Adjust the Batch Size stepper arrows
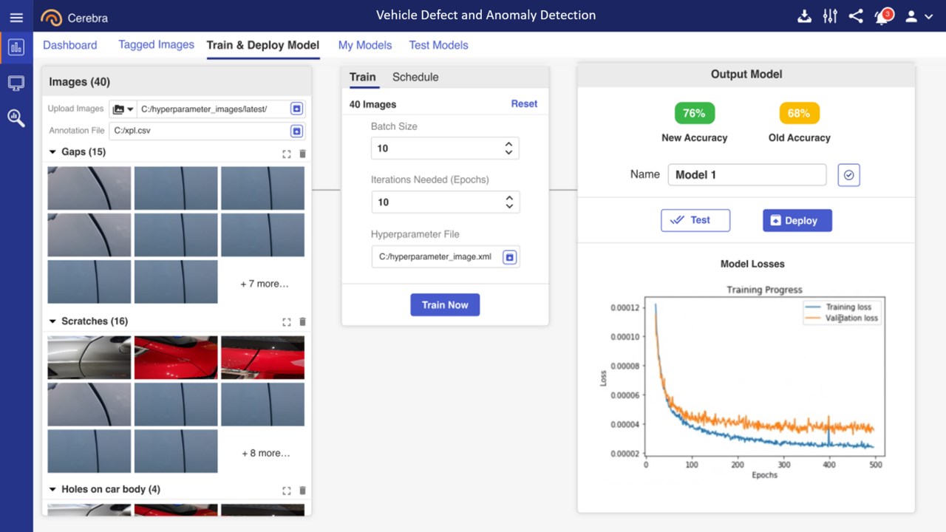This screenshot has width=946, height=532. (x=508, y=149)
